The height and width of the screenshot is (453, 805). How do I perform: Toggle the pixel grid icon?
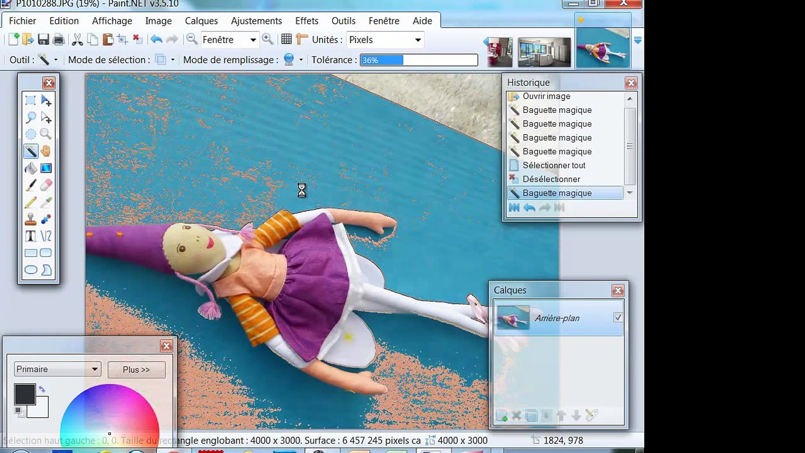tap(286, 39)
